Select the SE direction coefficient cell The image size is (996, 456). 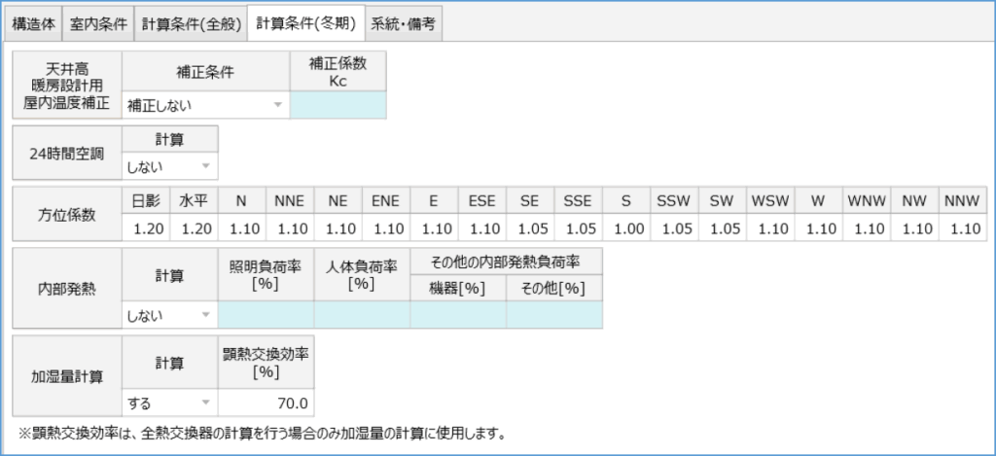[530, 228]
